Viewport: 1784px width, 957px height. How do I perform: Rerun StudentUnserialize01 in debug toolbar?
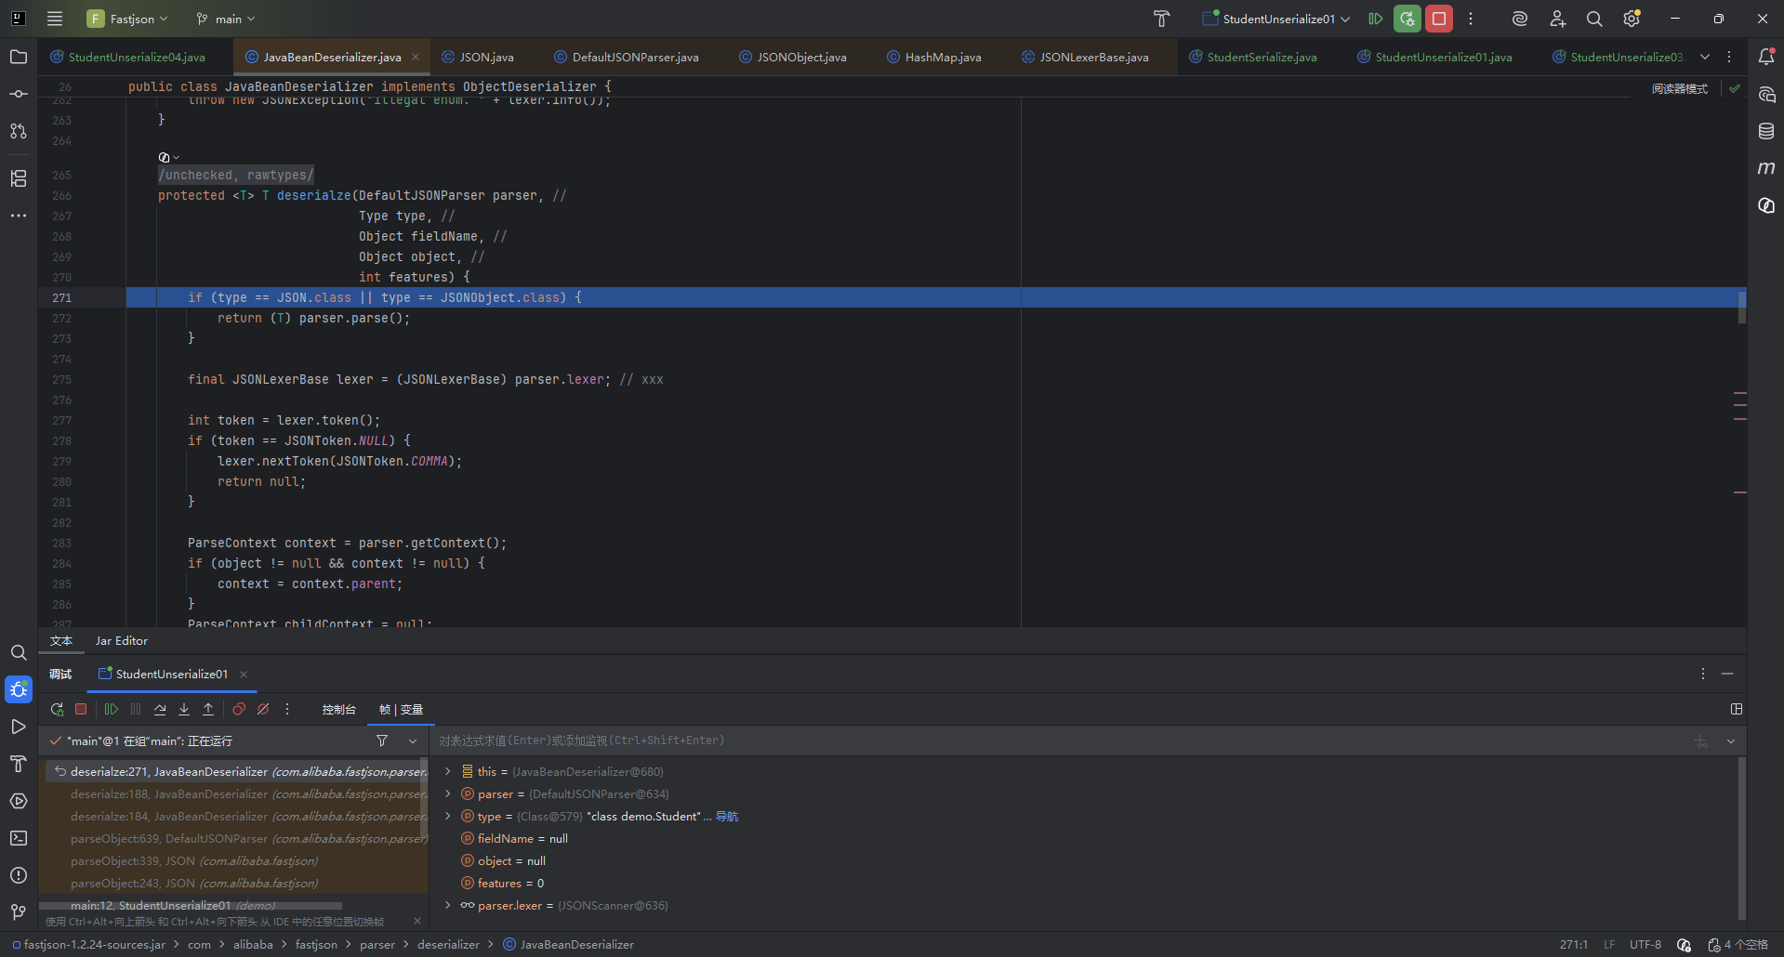pos(57,710)
